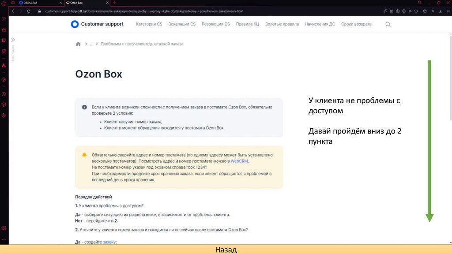Open Золотые правила menu item
Screen dimensions: 452x253
[282, 24]
